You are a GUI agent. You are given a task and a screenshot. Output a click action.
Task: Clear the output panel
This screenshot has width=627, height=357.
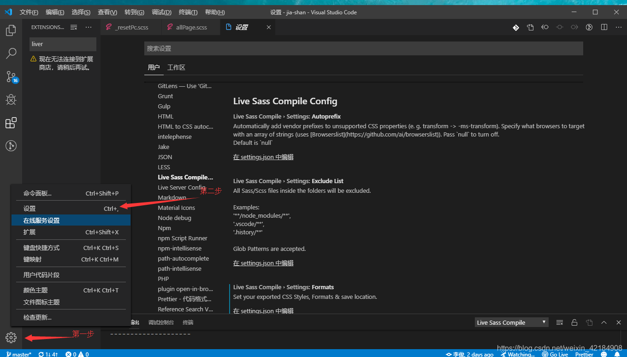[x=559, y=322]
